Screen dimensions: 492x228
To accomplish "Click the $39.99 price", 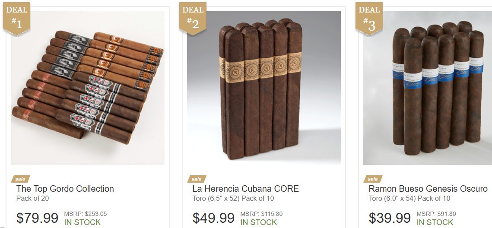I will tap(390, 218).
